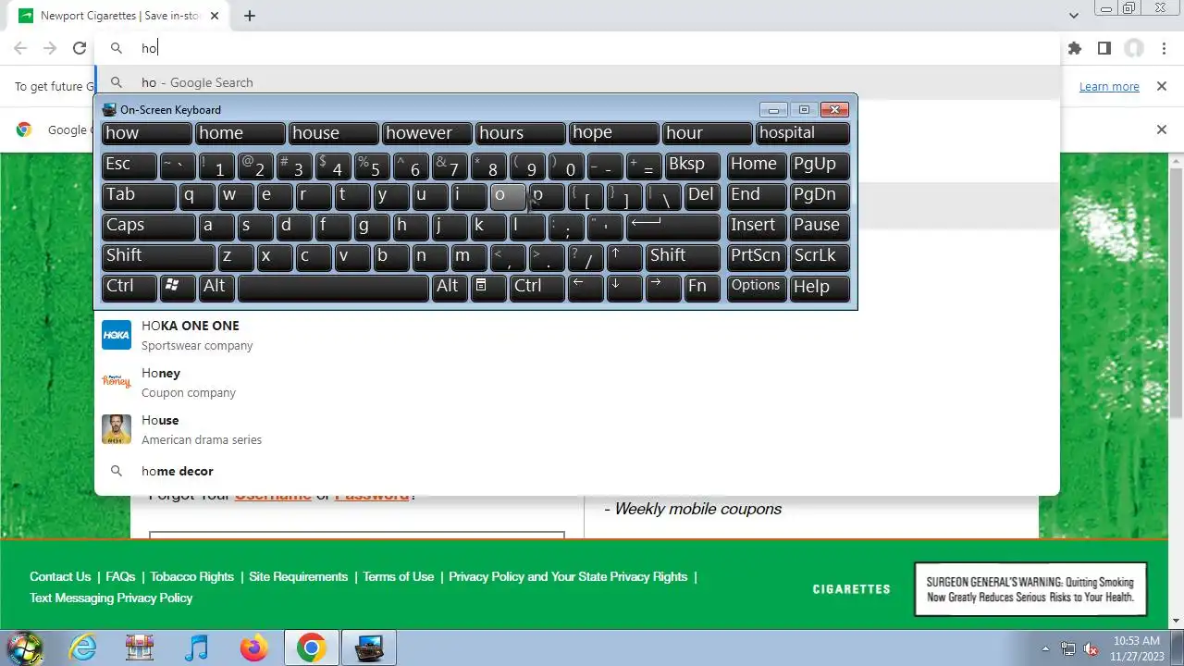Viewport: 1184px width, 666px height.
Task: Click page scrollbar down arrow
Action: click(x=1177, y=622)
